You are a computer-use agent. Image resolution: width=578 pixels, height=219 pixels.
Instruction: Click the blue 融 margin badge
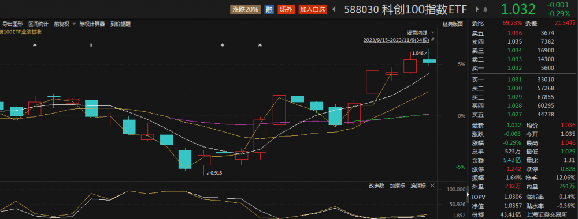[x=269, y=10]
